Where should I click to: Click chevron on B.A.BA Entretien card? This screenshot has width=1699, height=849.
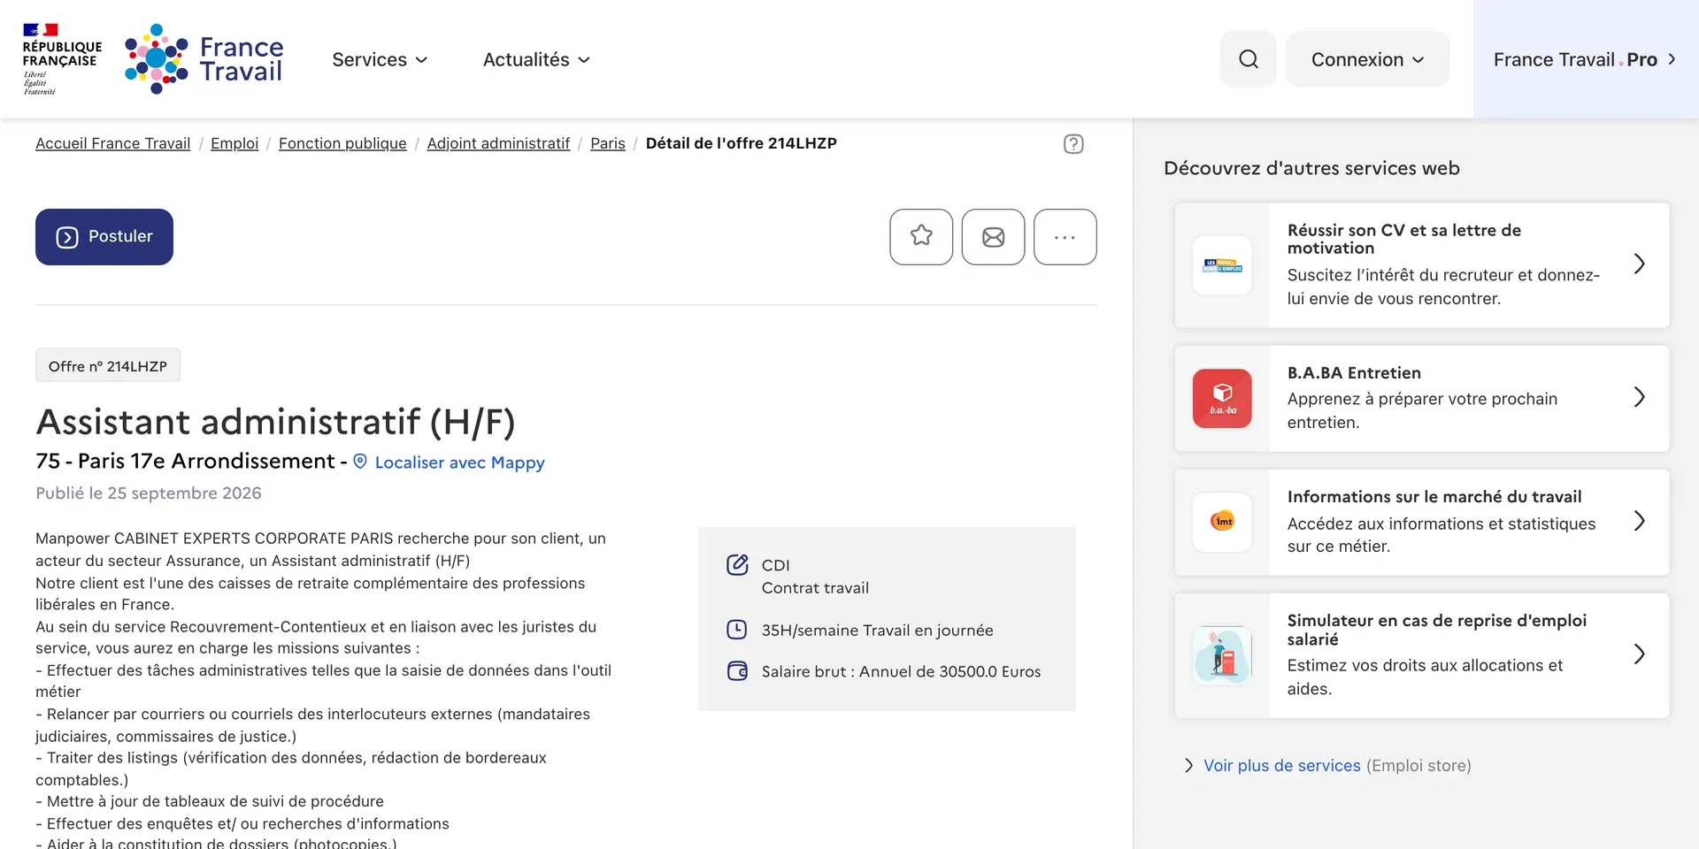[1639, 397]
